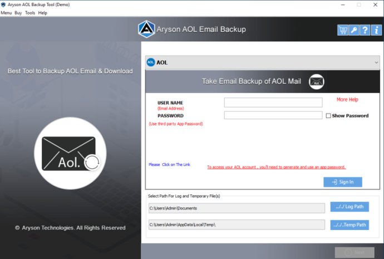Viewport: 384px width, 259px height.
Task: Click the greyed Next button
Action: 355,252
